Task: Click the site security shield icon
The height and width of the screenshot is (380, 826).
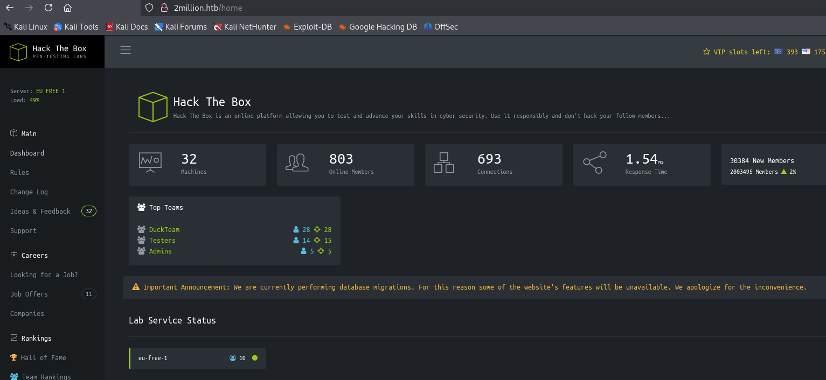Action: pyautogui.click(x=149, y=8)
